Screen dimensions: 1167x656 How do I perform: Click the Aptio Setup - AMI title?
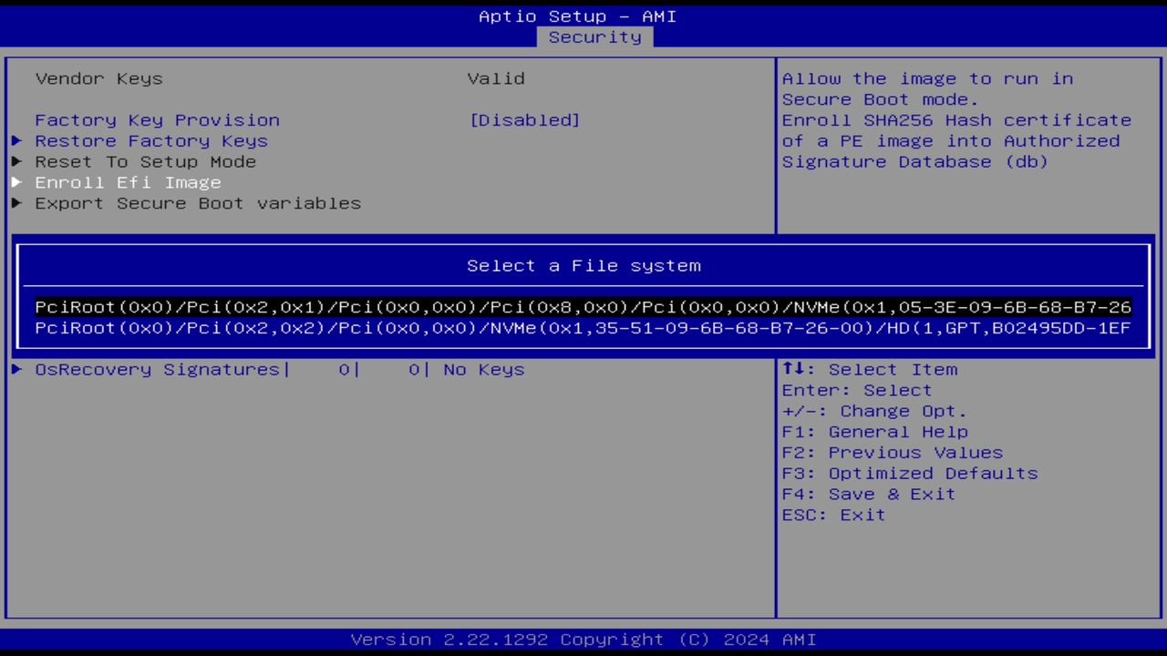coord(578,16)
